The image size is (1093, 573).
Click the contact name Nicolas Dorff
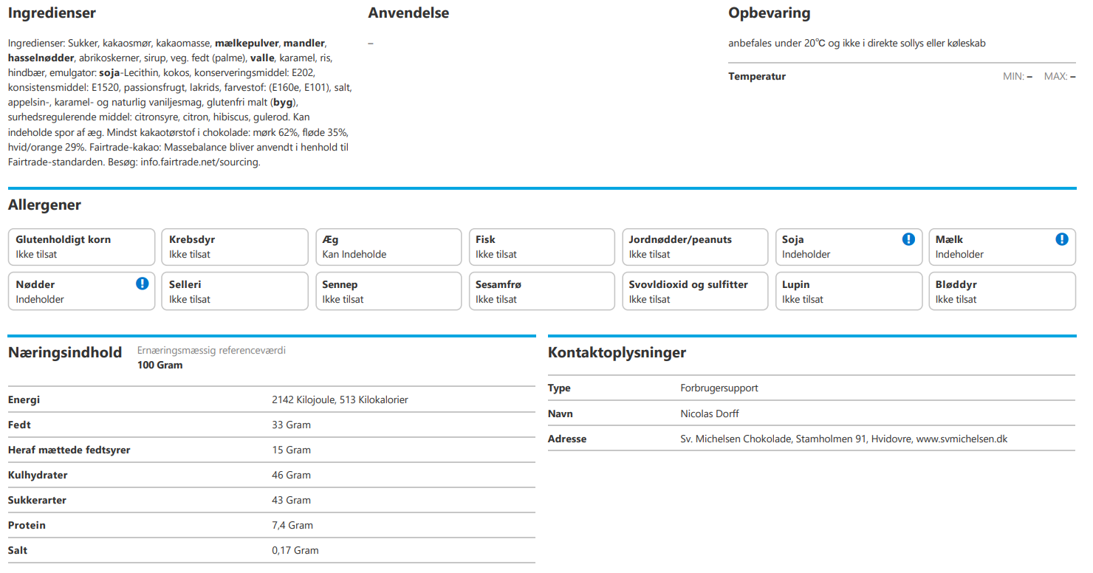(709, 414)
